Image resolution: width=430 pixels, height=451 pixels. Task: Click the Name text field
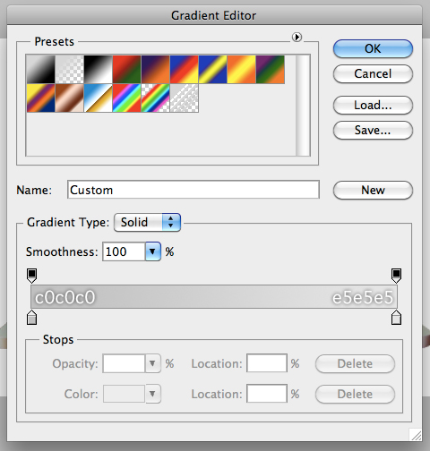(x=193, y=190)
